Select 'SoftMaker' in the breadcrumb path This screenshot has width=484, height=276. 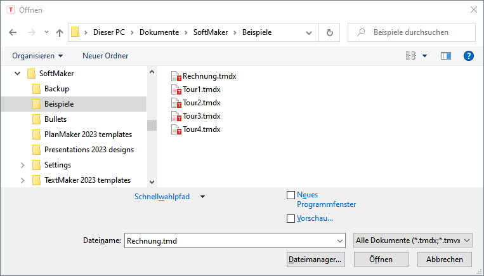pyautogui.click(x=211, y=32)
